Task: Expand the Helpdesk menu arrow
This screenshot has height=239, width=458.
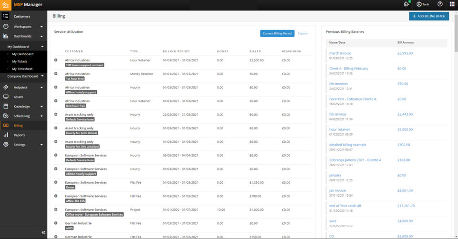Action: pos(42,88)
